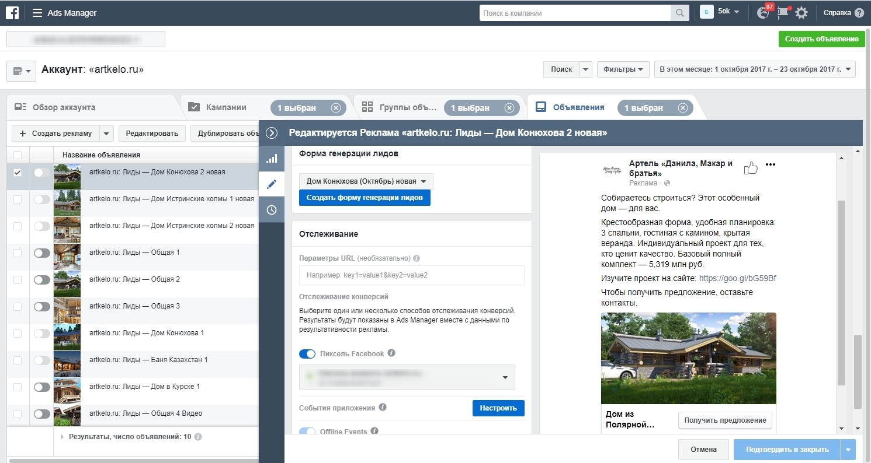
Task: Open the arrow next to Создать рекламу
Action: point(106,133)
